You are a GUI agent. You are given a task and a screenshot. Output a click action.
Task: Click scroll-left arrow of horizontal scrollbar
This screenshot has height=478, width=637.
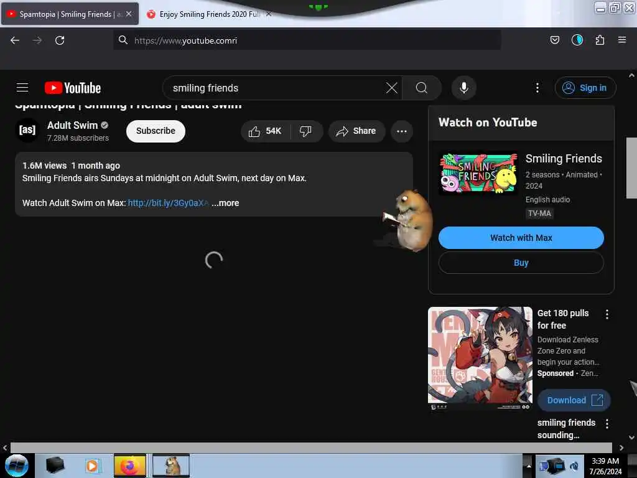point(5,448)
